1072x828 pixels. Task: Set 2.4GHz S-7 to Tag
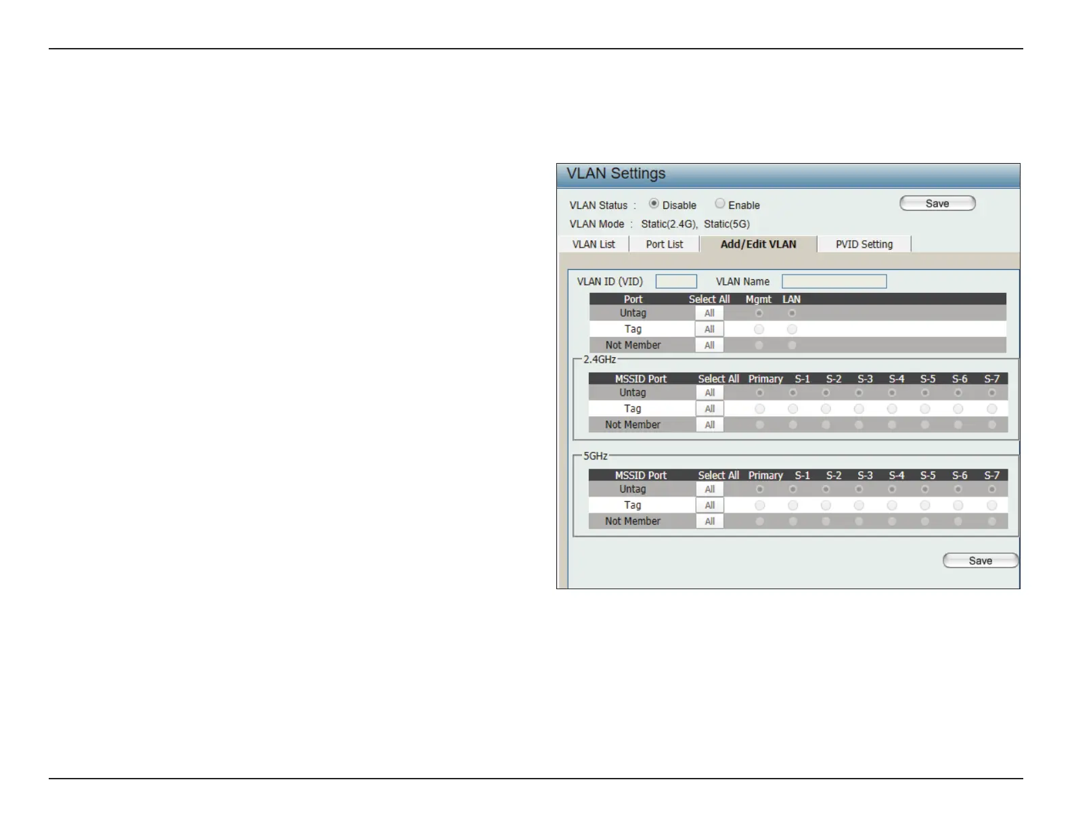[x=992, y=409]
